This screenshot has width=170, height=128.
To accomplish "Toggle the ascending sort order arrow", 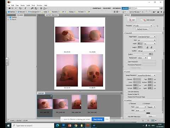I will 143,12.
